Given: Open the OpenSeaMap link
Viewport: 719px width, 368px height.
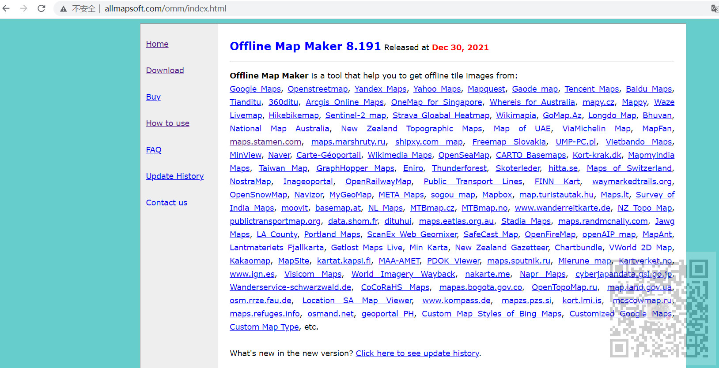Looking at the screenshot, I should (x=464, y=155).
